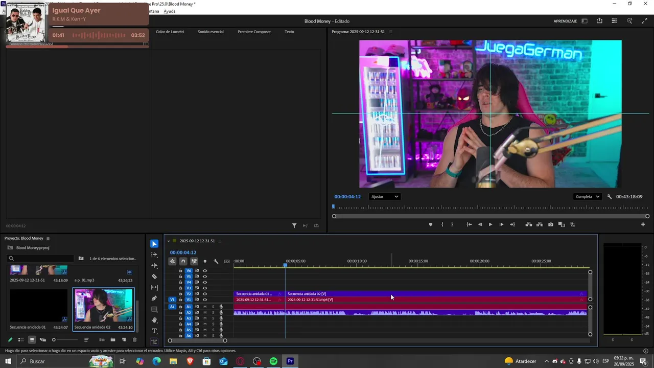This screenshot has height=368, width=654.
Task: Step forward one frame
Action: [501, 224]
